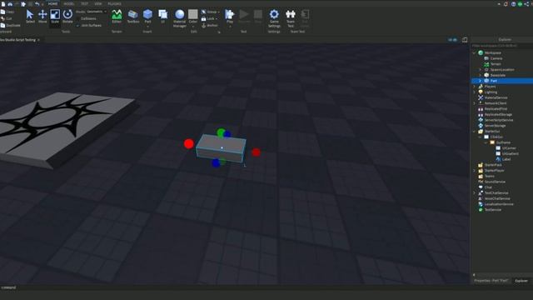
Task: Click the left red scale handle
Action: [189, 144]
